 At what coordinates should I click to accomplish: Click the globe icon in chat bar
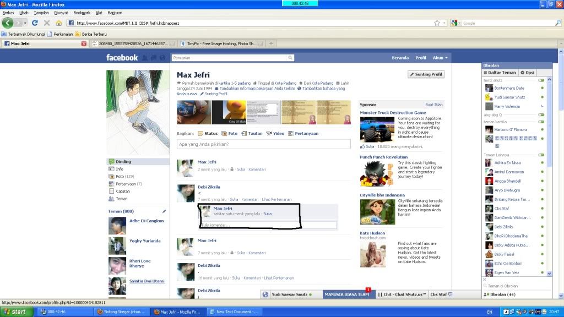click(x=265, y=294)
